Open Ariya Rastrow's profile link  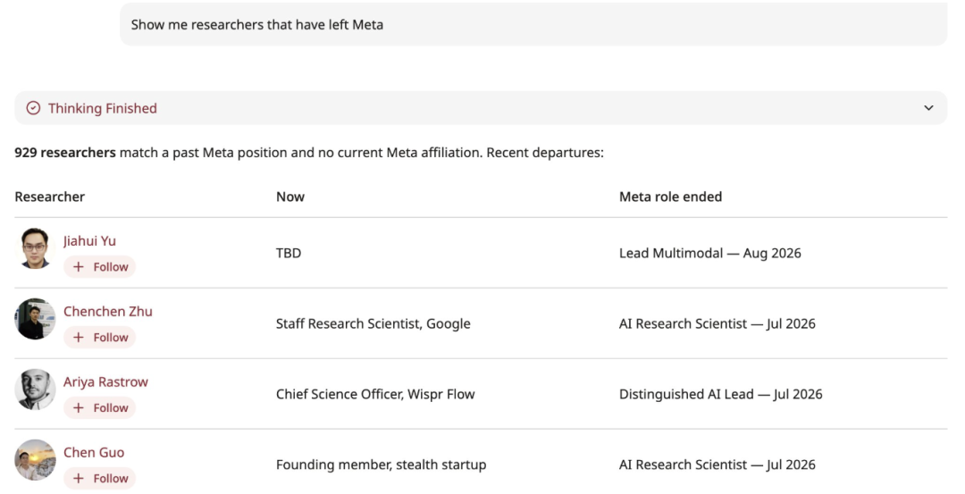[x=105, y=382]
